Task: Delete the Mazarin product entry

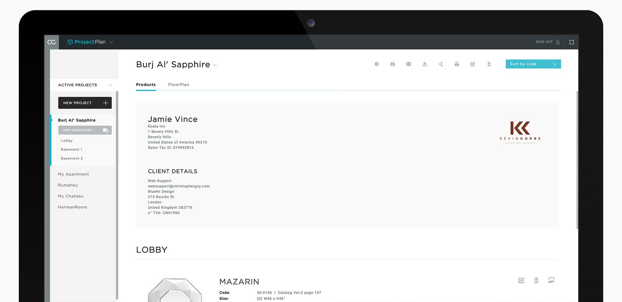Action: point(536,280)
